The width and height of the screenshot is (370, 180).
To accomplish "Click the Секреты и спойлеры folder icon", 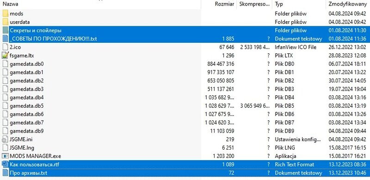I will click(6, 30).
